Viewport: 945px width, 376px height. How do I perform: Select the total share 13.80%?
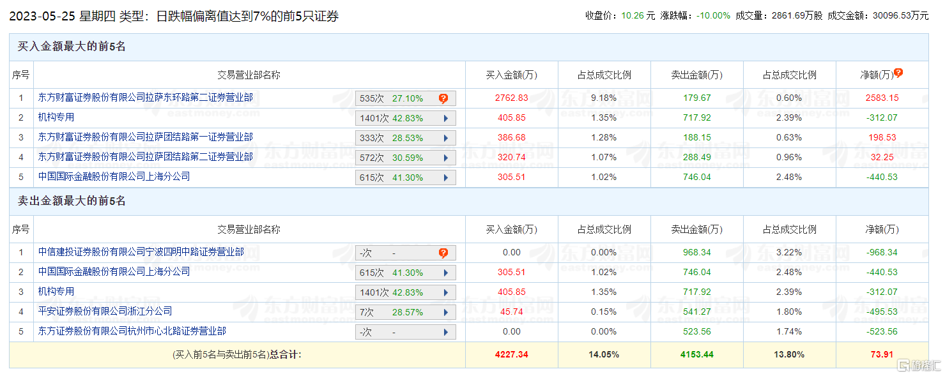click(x=789, y=355)
